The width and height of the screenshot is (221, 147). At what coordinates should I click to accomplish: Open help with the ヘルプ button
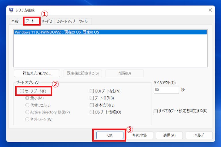click(199, 135)
